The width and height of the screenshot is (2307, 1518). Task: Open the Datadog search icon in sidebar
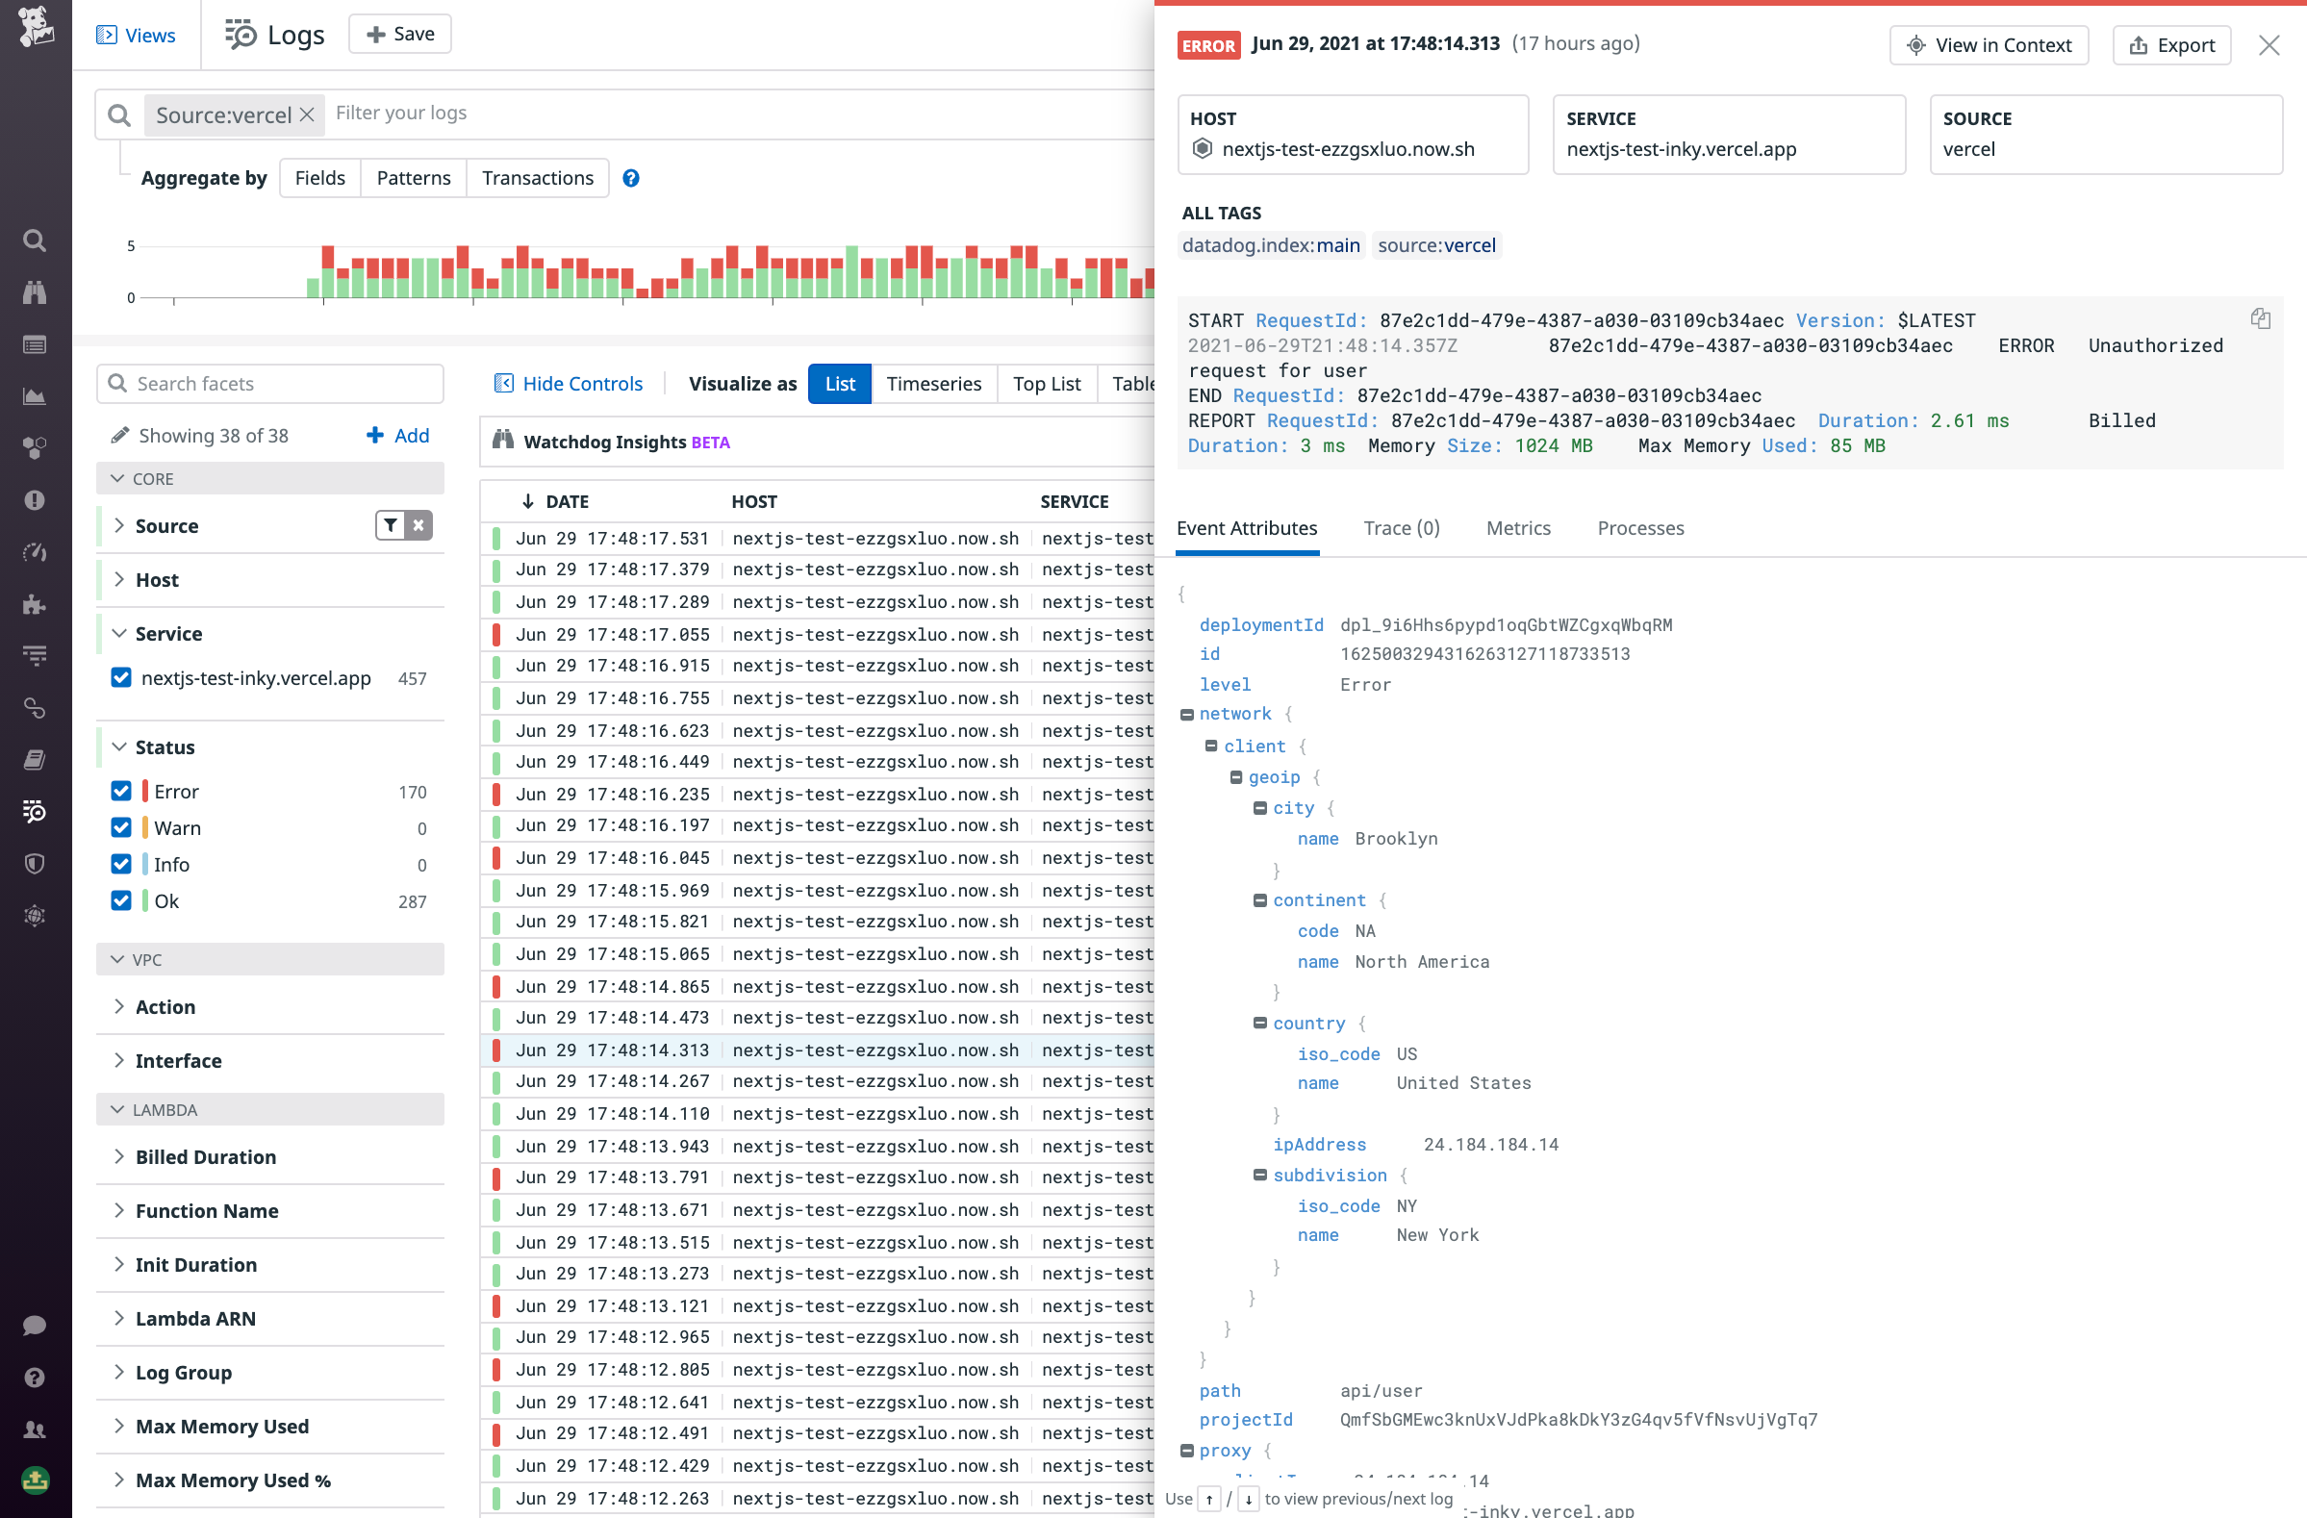35,240
